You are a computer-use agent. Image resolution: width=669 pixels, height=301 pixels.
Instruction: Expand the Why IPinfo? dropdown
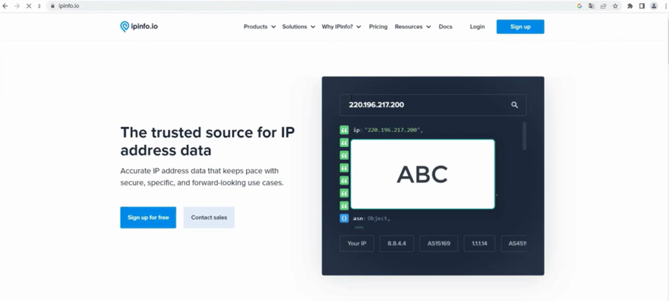(x=341, y=26)
